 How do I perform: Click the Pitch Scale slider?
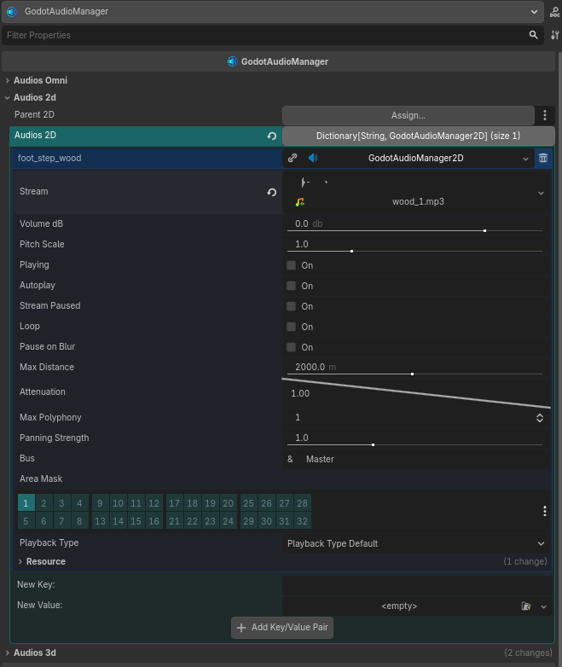tap(414, 251)
